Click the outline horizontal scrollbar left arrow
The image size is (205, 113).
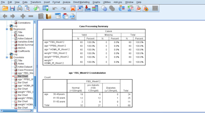[x=2, y=111]
